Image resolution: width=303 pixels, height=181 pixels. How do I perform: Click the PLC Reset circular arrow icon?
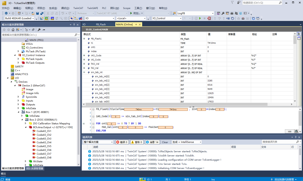[x=233, y=18]
